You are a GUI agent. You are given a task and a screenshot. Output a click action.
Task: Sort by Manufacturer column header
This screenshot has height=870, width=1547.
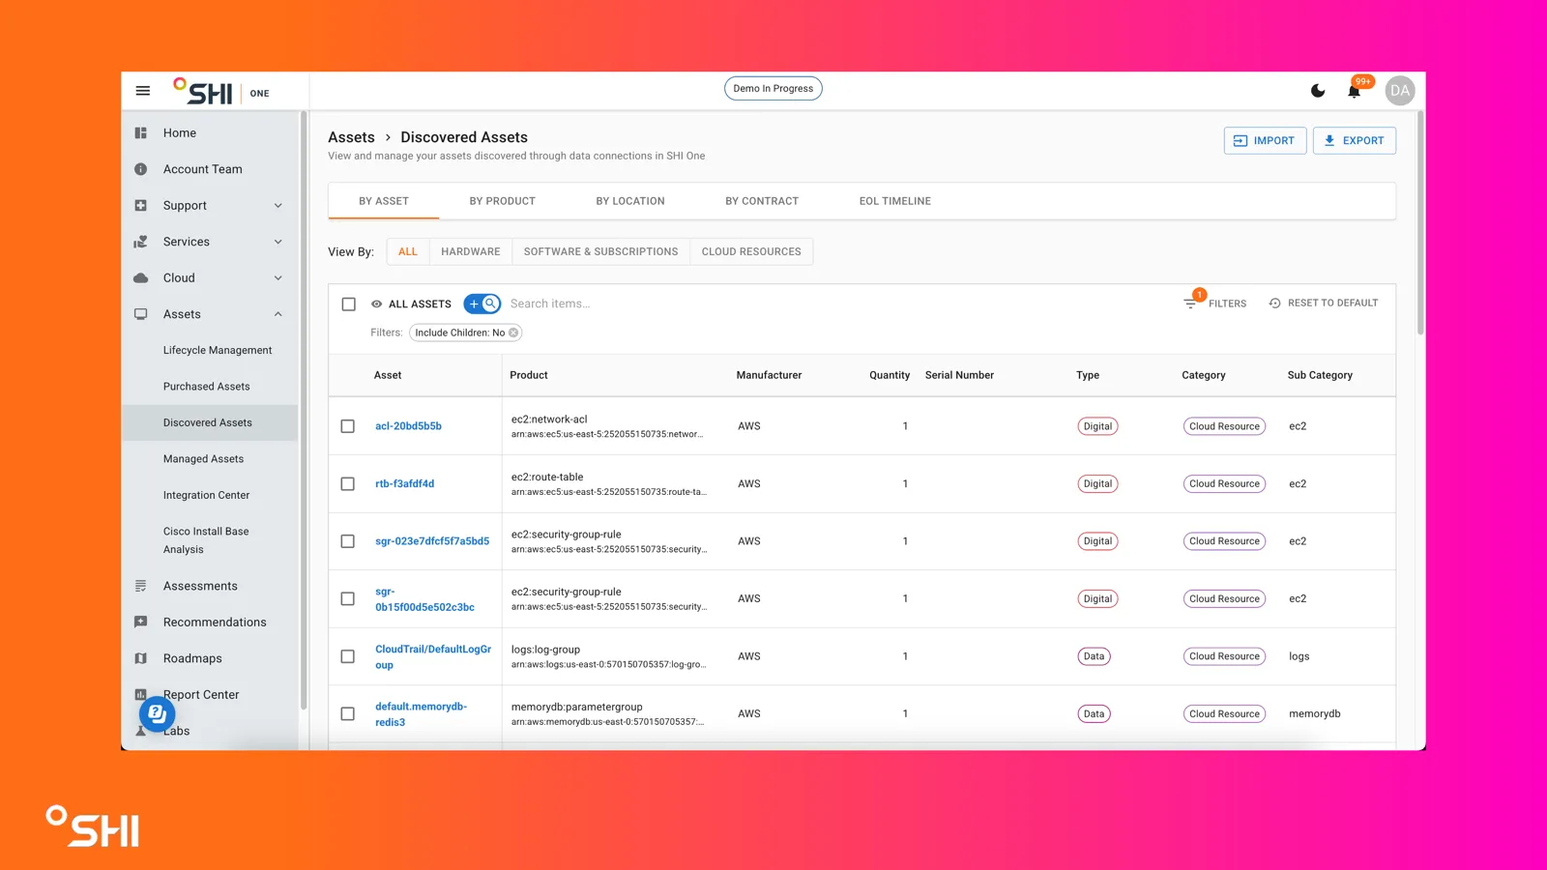(x=769, y=375)
